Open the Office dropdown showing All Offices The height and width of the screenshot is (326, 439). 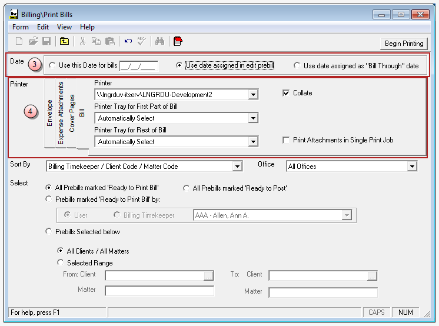(412, 167)
